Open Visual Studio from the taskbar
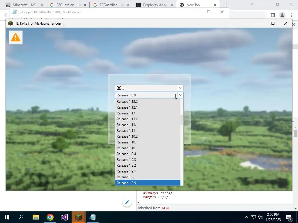298x223 pixels. (64, 217)
